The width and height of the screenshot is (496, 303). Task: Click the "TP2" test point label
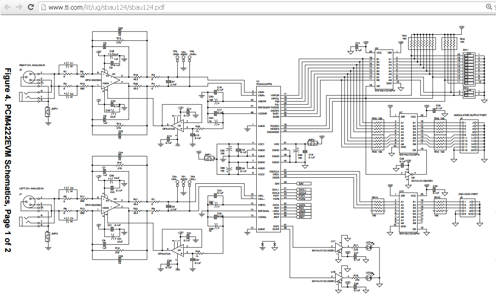click(x=174, y=177)
